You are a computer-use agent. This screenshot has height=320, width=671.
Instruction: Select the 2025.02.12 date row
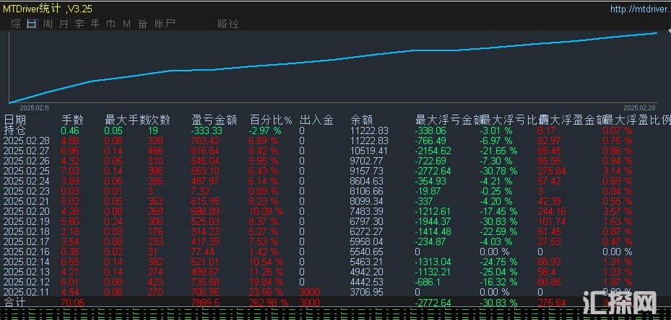(x=27, y=282)
